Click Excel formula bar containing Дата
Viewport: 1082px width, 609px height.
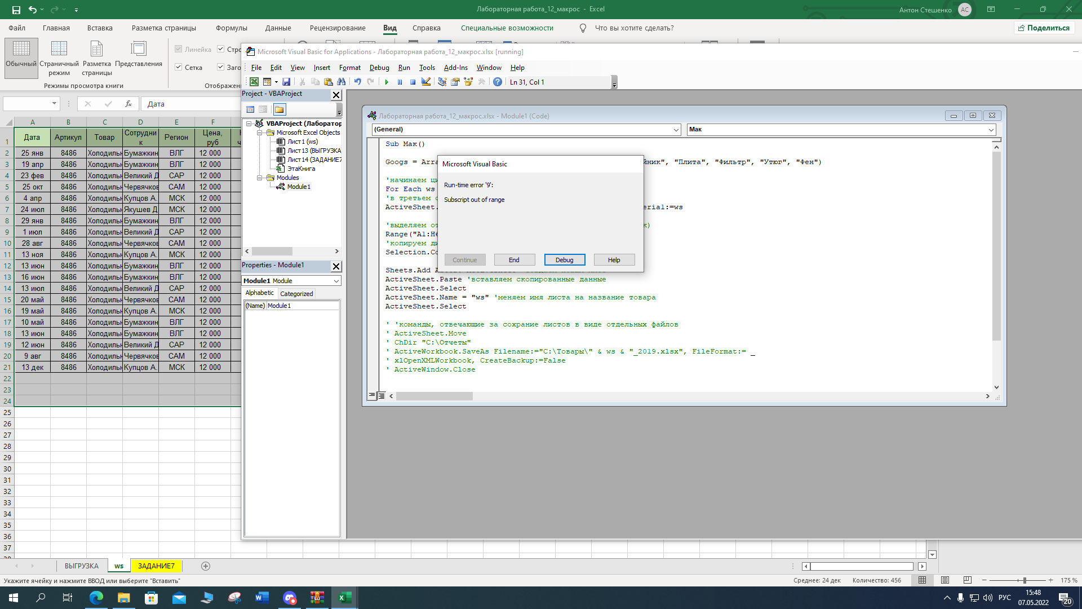tap(192, 104)
